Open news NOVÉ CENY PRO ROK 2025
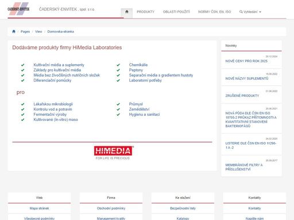 [246, 61]
